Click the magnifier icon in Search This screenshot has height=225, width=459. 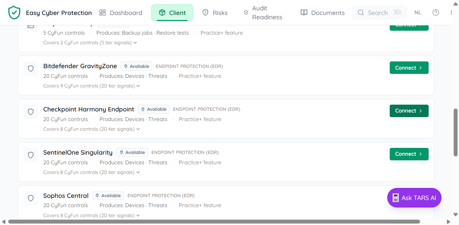tap(361, 13)
